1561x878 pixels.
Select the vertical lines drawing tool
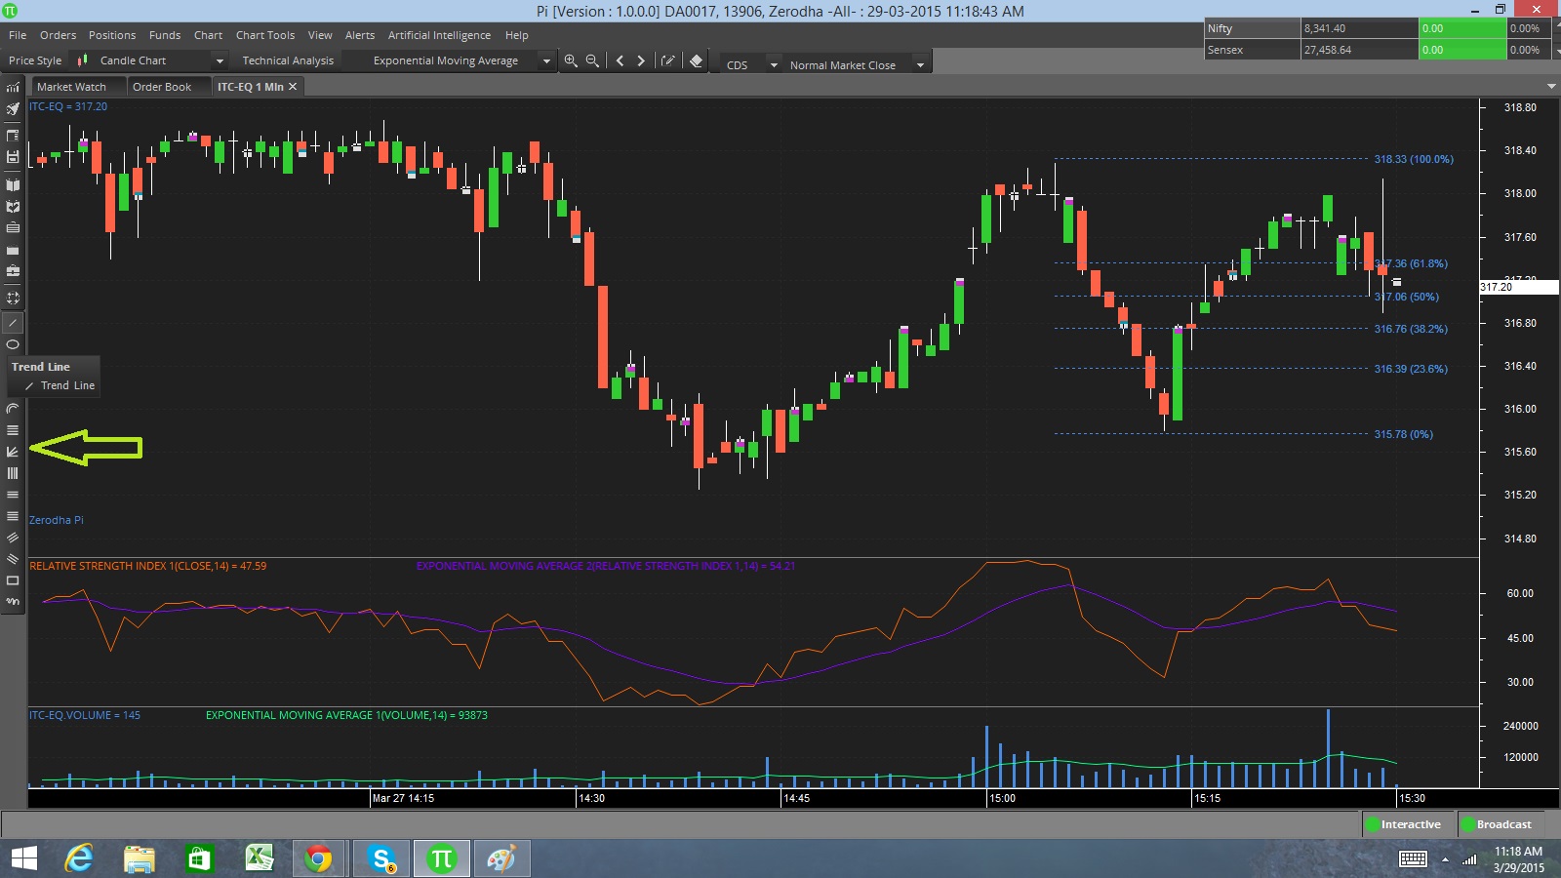13,473
